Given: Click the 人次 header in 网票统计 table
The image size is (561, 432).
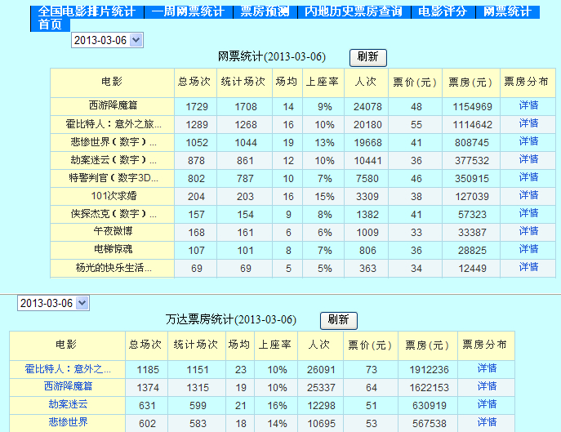Looking at the screenshot, I should (x=366, y=82).
